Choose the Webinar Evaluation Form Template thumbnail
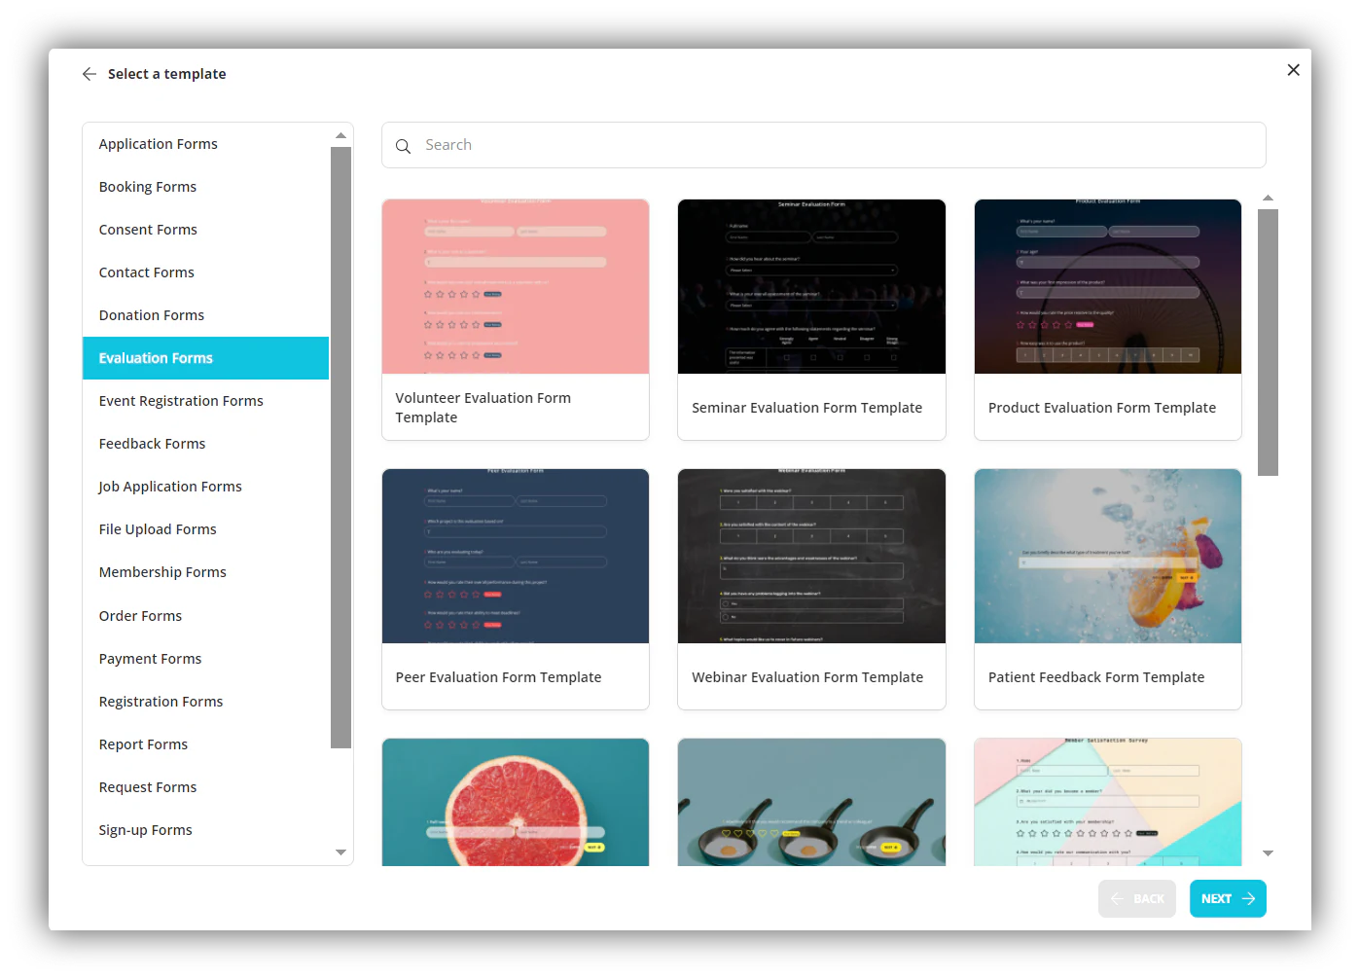This screenshot has width=1360, height=979. pos(811,557)
